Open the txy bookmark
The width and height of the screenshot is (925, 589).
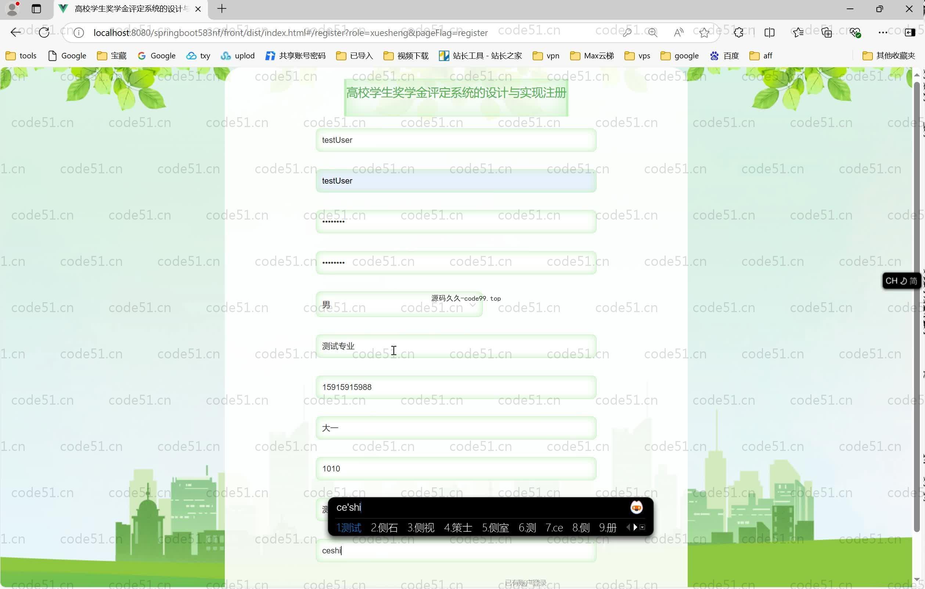pyautogui.click(x=198, y=56)
